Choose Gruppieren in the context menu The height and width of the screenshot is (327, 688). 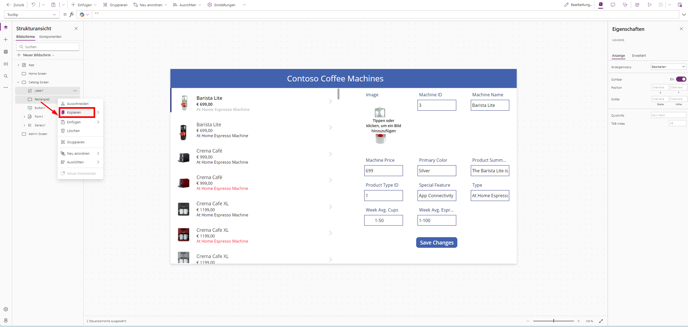coord(80,142)
